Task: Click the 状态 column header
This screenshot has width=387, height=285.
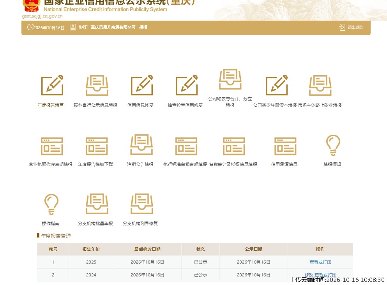Action: (200, 249)
